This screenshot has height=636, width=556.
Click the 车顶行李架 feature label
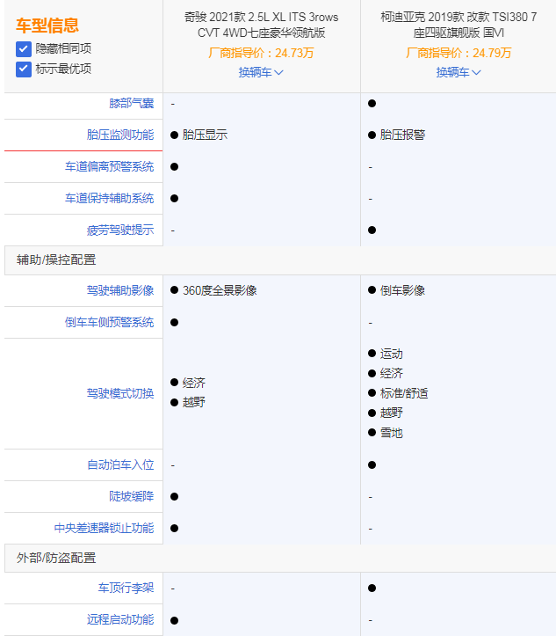(126, 588)
